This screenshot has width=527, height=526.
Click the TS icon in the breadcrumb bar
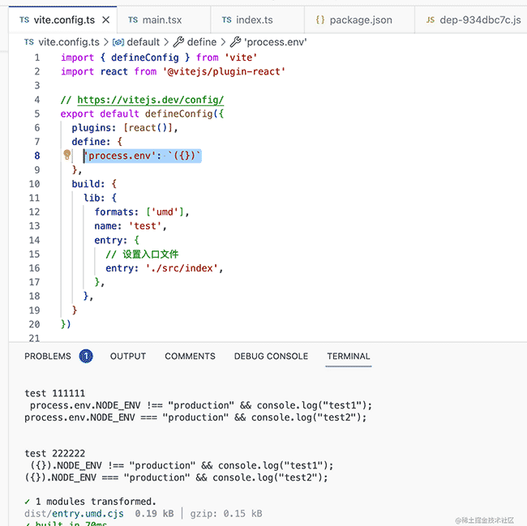point(28,41)
